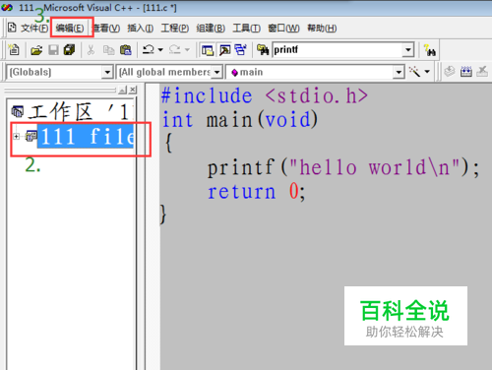Click the #include <stdio.h> code line
This screenshot has height=370, width=492.
tap(265, 95)
